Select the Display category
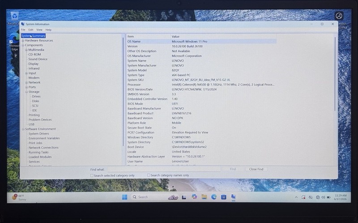Screen dimensions: 358x223 pos(33,64)
